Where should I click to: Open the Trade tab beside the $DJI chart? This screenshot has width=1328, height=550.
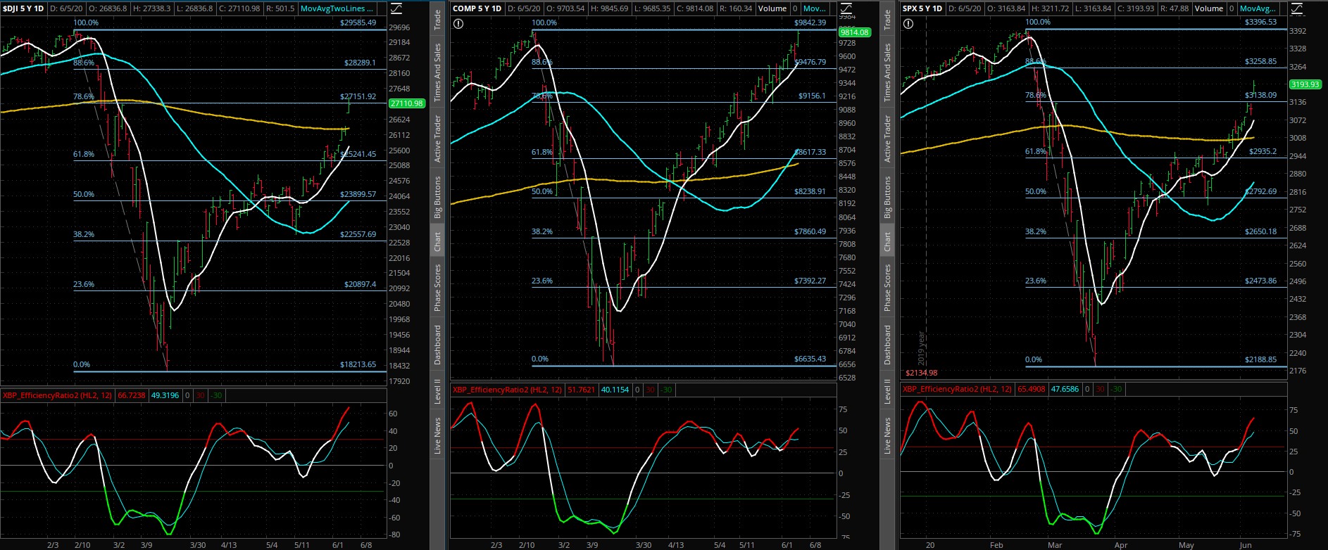point(437,20)
